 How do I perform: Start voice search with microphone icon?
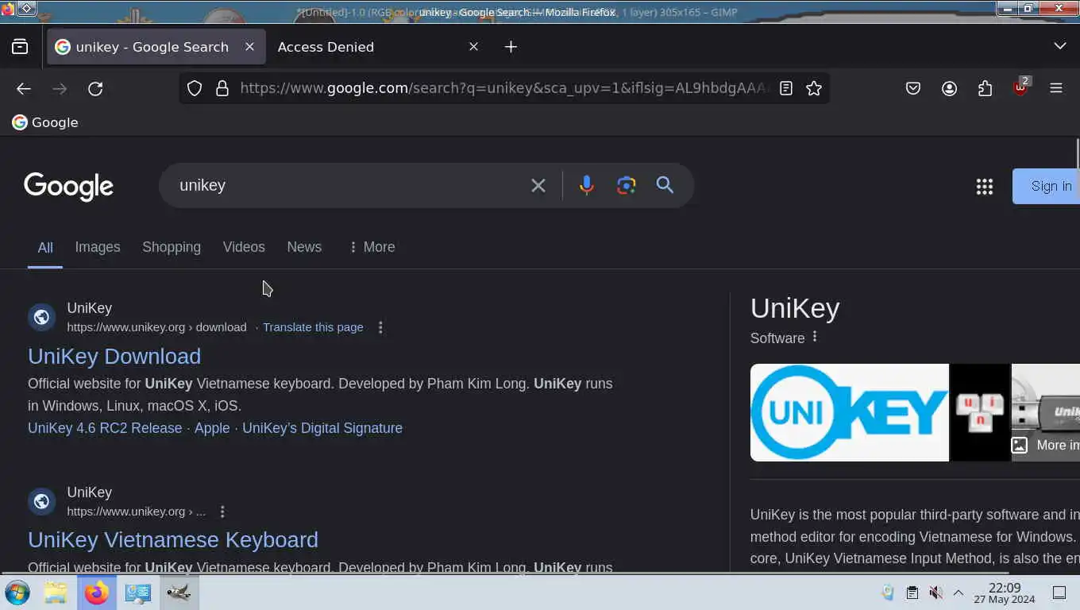pyautogui.click(x=586, y=185)
